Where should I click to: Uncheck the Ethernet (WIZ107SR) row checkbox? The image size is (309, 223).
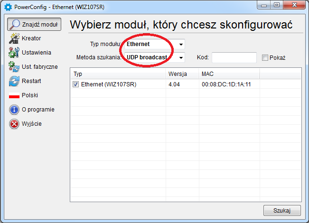coord(75,84)
